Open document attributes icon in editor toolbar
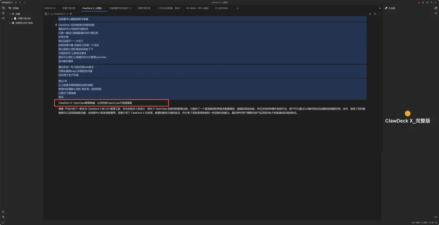 tap(375, 14)
